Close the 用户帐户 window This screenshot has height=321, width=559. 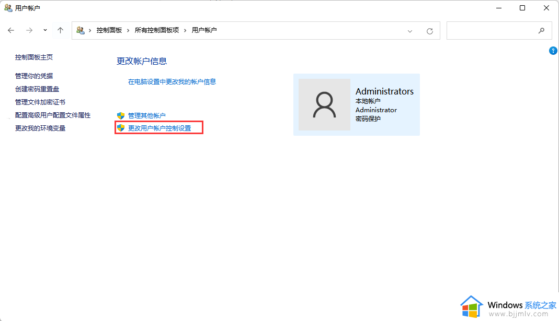click(546, 8)
